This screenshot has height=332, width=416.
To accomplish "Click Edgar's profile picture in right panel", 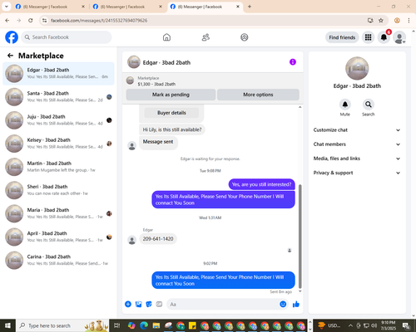I will point(357,68).
